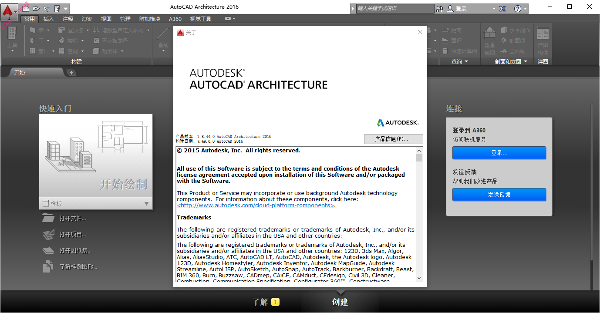
Task: Click the 开始绘制 start drawing thumbnail
Action: coord(96,155)
